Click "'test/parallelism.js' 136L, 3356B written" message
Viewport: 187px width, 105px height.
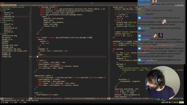[19, 100]
